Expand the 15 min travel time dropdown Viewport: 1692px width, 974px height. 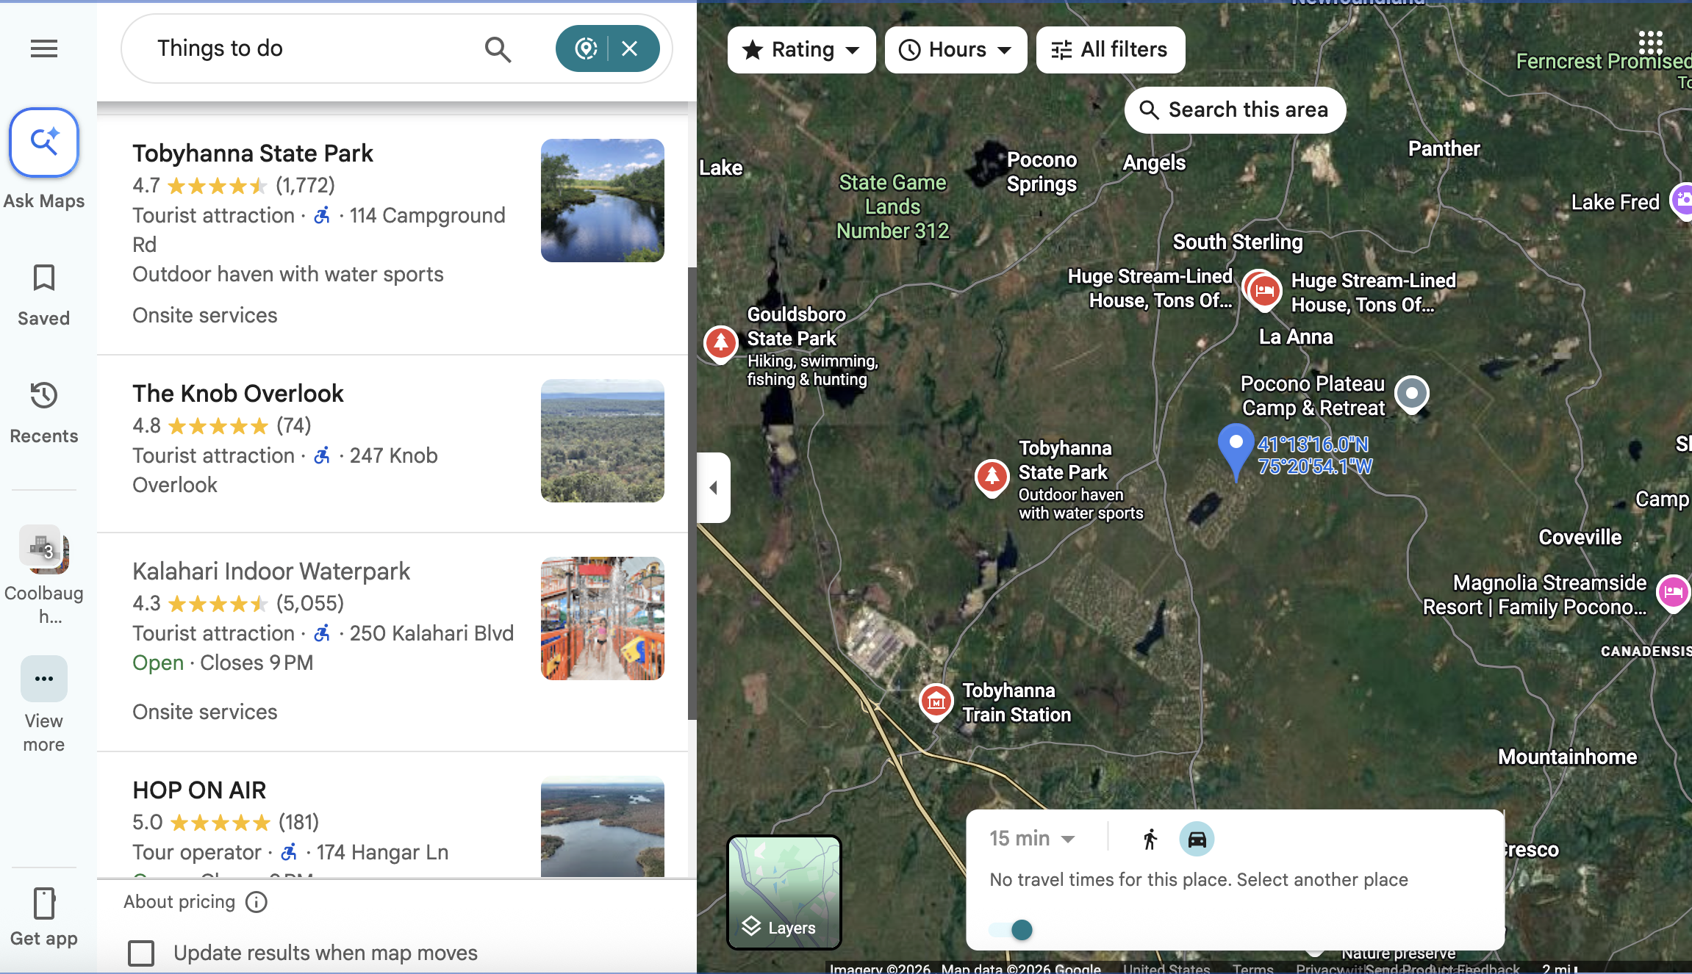1032,838
